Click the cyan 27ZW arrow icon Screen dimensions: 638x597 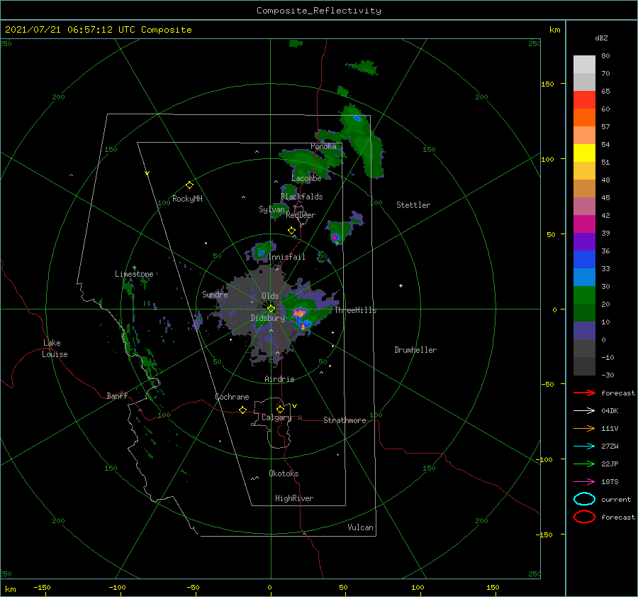584,447
